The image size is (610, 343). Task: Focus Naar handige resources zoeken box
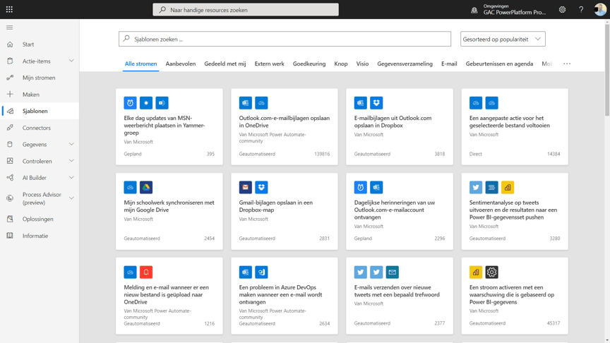click(x=246, y=10)
